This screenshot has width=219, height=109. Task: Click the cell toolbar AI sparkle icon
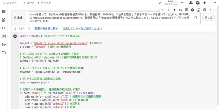174,10
